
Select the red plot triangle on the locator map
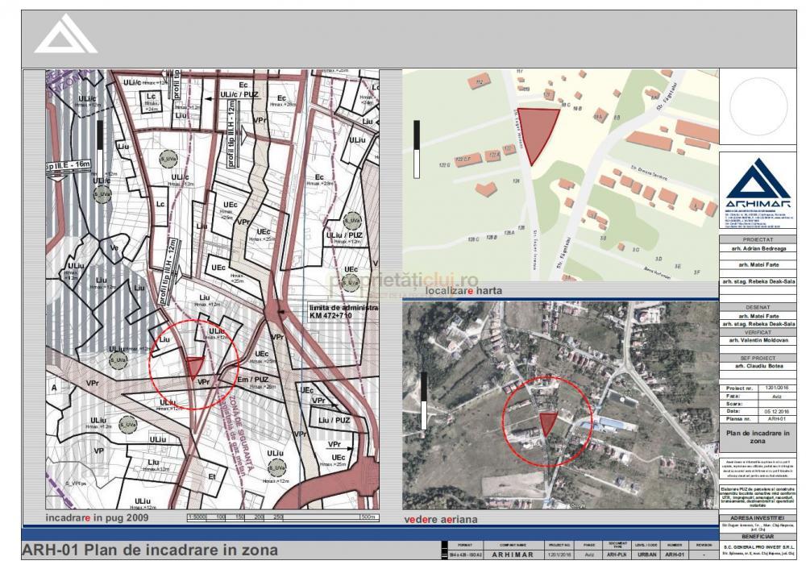[536, 134]
